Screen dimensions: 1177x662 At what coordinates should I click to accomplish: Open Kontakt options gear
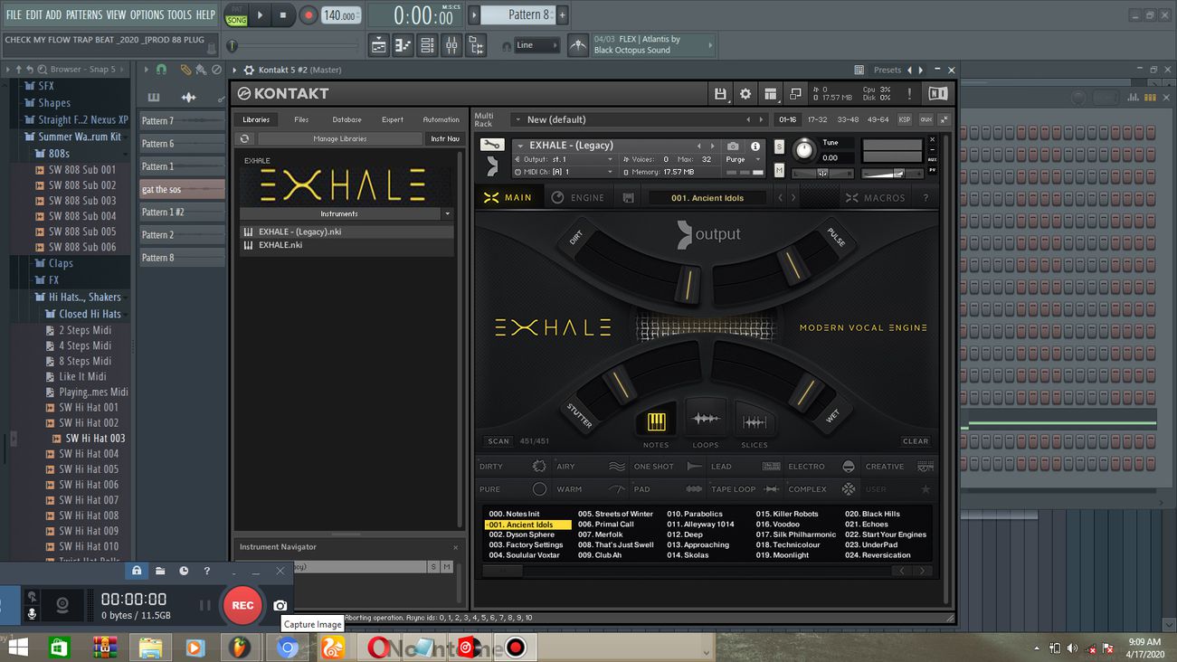point(745,93)
